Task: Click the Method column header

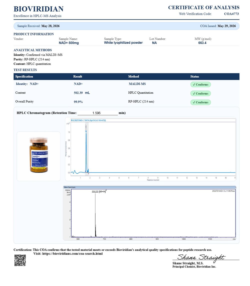Action: [133, 76]
